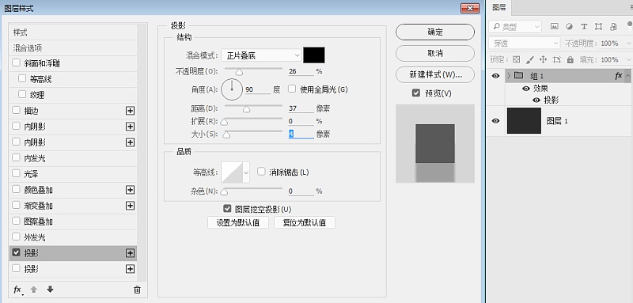Viewport: 633px width, 303px height.
Task: Select 样式 in the style list
Action: (x=73, y=32)
